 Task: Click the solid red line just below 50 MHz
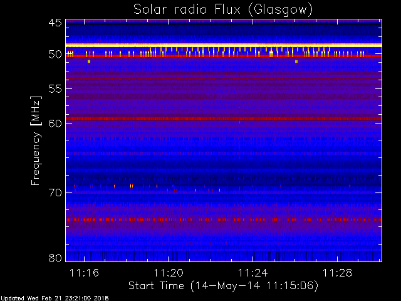224,56
